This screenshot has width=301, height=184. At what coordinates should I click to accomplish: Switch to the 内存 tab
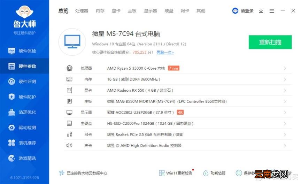coord(100,11)
